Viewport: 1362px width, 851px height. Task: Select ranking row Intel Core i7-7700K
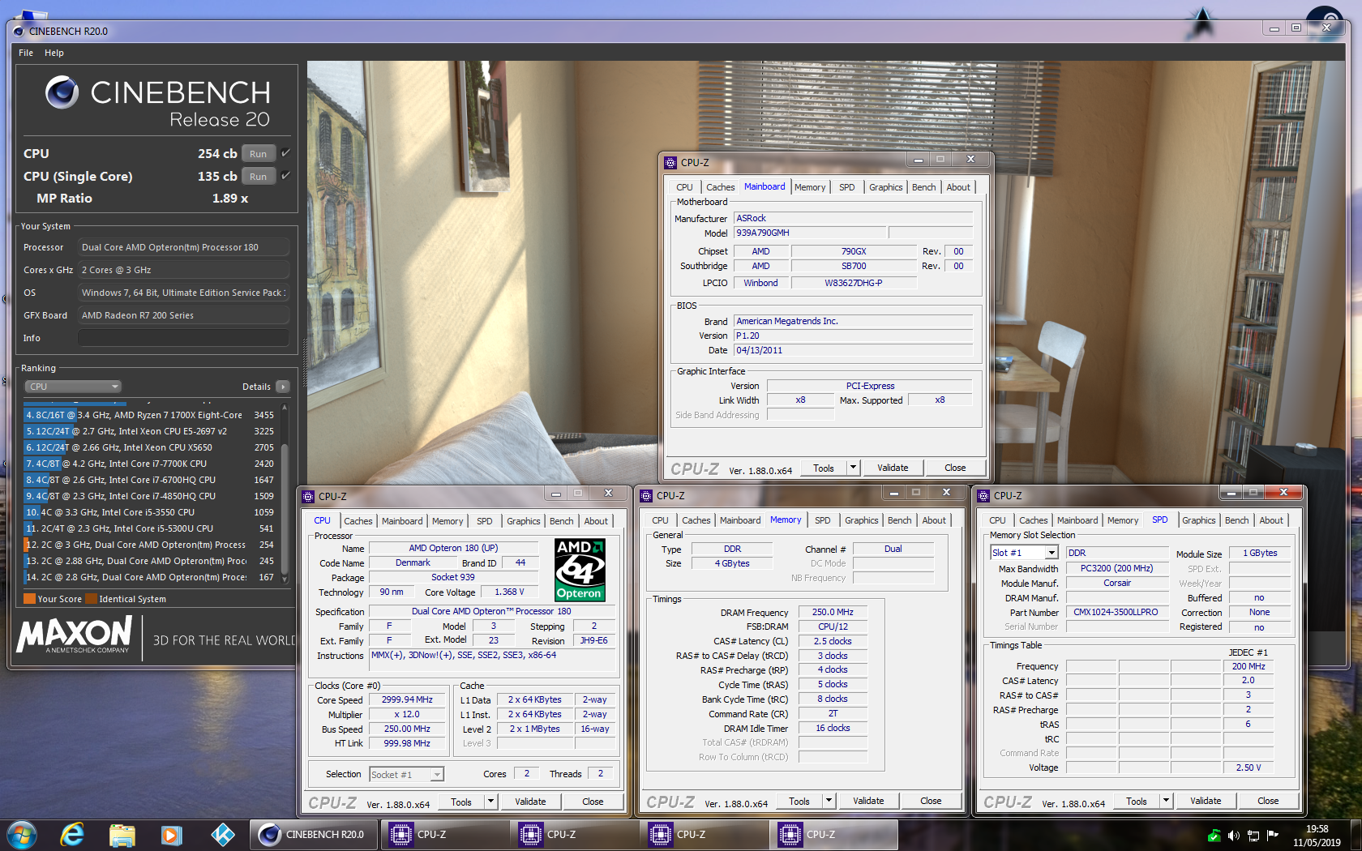(x=150, y=464)
